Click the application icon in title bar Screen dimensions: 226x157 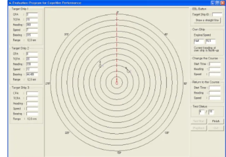click(x=10, y=3)
